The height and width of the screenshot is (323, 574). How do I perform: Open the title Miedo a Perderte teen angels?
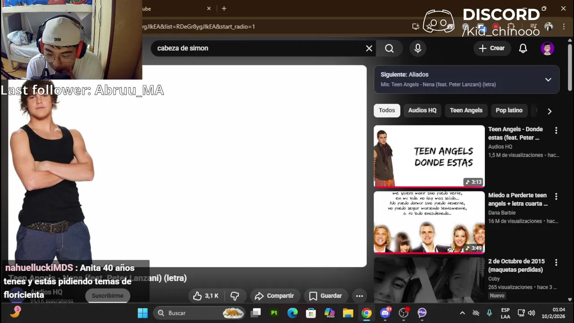518,199
